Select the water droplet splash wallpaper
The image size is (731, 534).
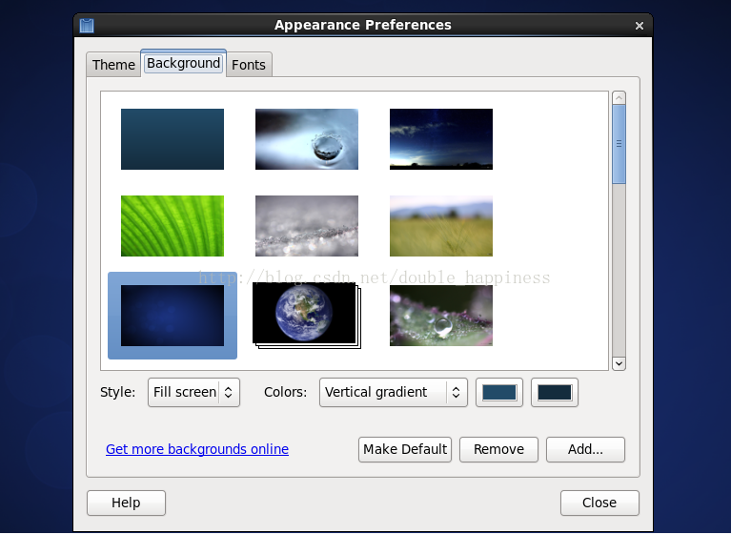307,139
